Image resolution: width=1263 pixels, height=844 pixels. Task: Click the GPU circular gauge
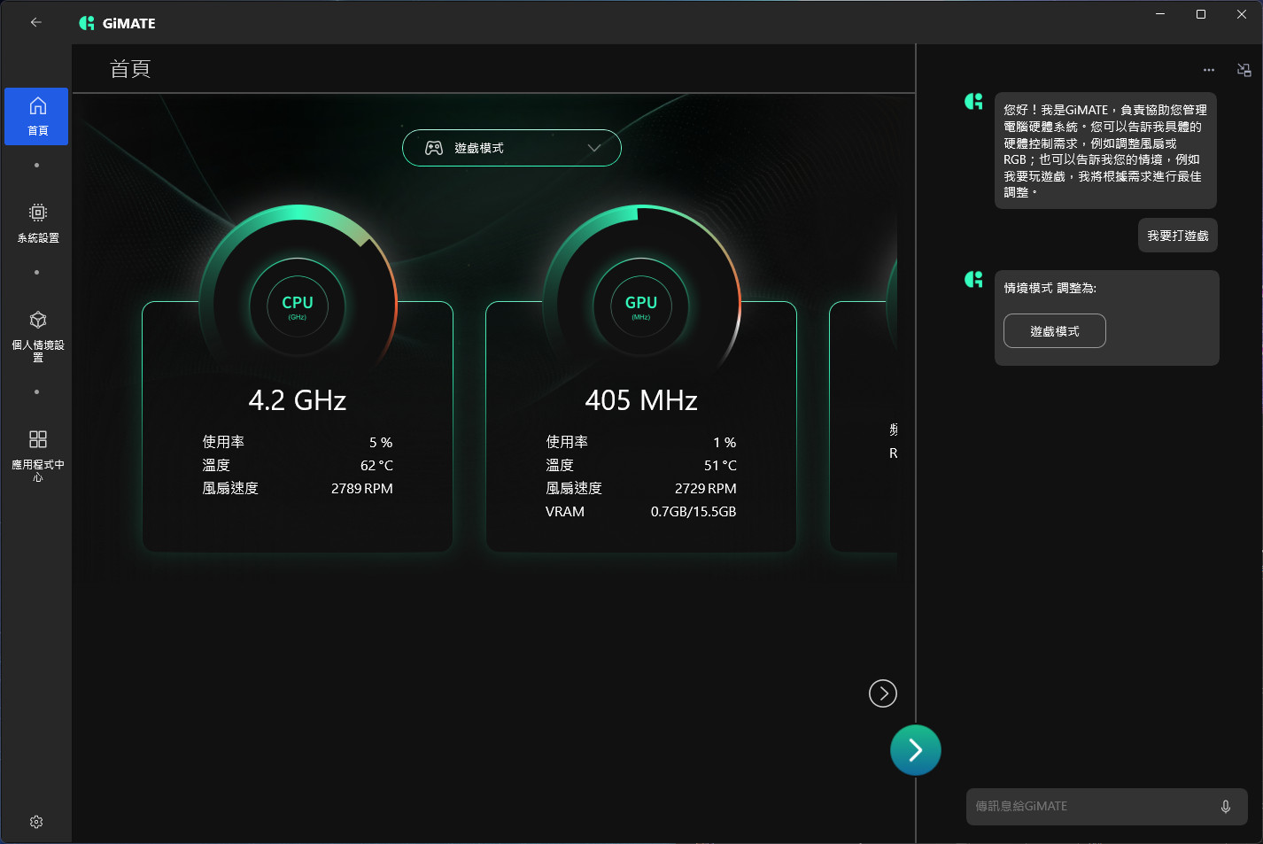click(641, 306)
